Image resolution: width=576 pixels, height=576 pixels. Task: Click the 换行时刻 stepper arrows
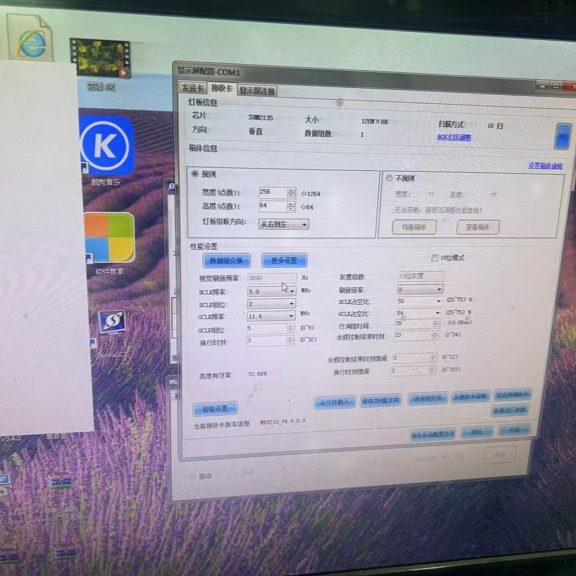(x=290, y=340)
